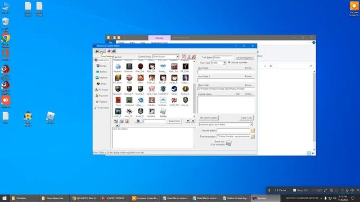Click inside the Task description text area
Viewport: 360px width, 202px height.
click(152, 137)
